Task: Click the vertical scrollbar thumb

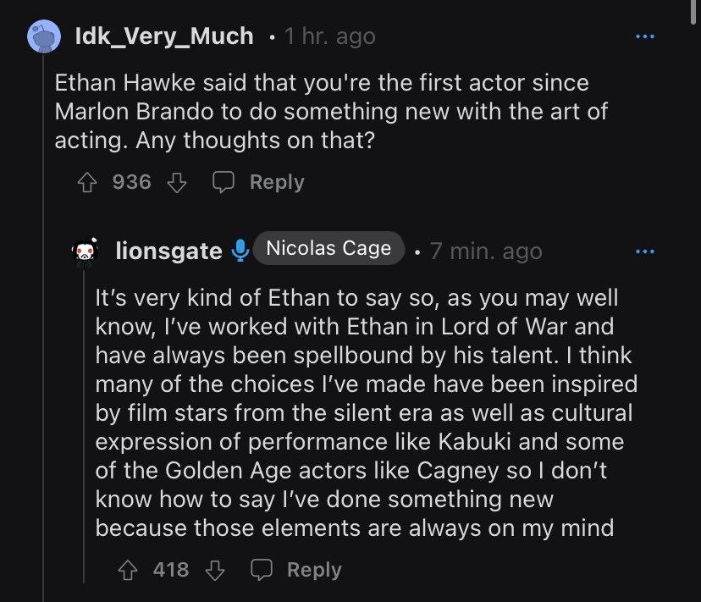Action: 693,13
